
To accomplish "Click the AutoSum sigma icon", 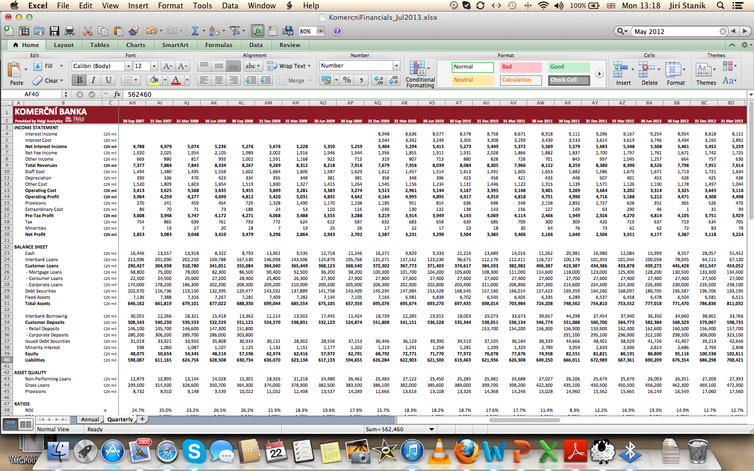I will [x=195, y=31].
